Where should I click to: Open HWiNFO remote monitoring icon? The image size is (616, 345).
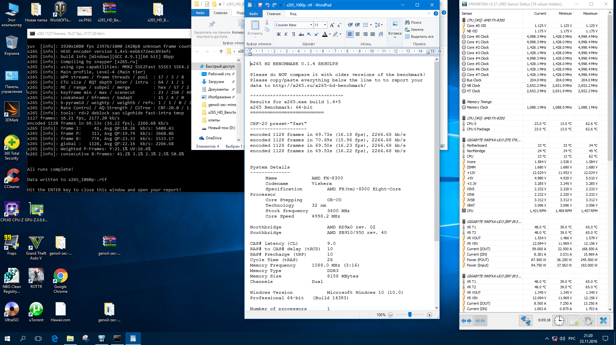[x=525, y=320]
